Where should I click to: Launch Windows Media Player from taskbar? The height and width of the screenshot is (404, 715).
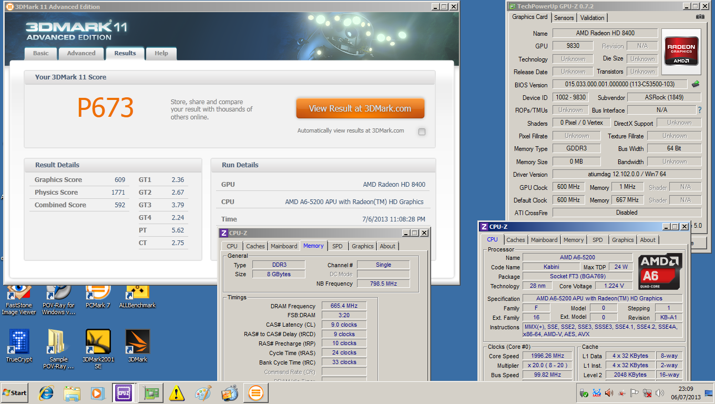pos(97,393)
